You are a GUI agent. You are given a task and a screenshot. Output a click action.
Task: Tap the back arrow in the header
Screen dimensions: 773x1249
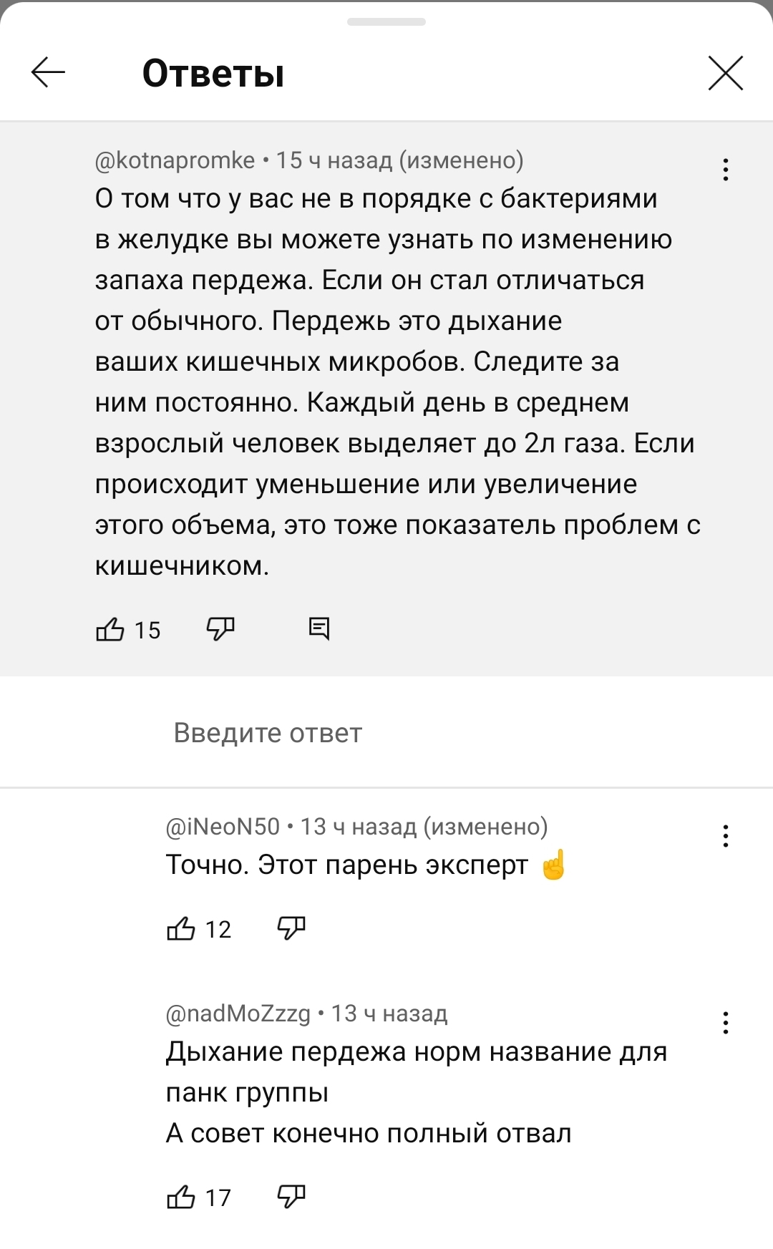pos(49,72)
